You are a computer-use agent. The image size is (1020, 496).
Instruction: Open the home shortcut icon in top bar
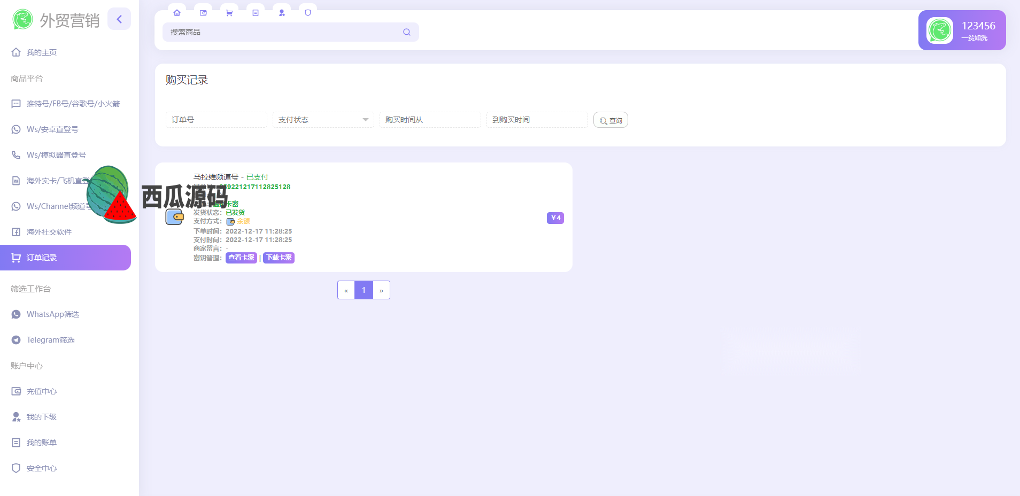177,13
